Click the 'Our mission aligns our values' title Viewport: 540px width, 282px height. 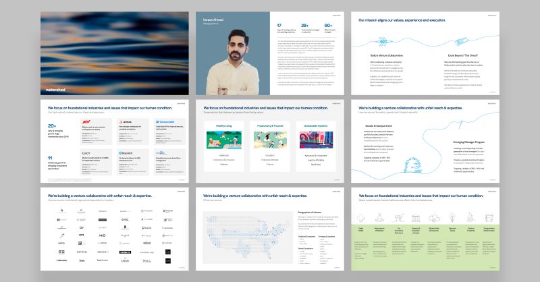pos(402,20)
